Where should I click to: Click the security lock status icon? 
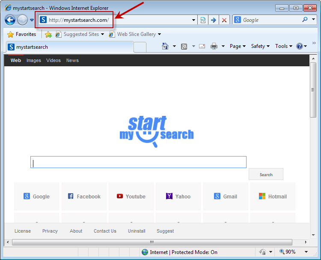(263, 252)
